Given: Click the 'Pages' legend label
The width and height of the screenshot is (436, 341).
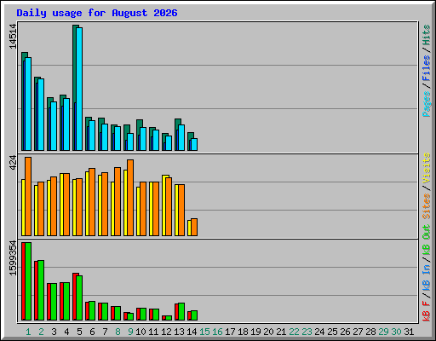Looking at the screenshot, I should pyautogui.click(x=427, y=104).
